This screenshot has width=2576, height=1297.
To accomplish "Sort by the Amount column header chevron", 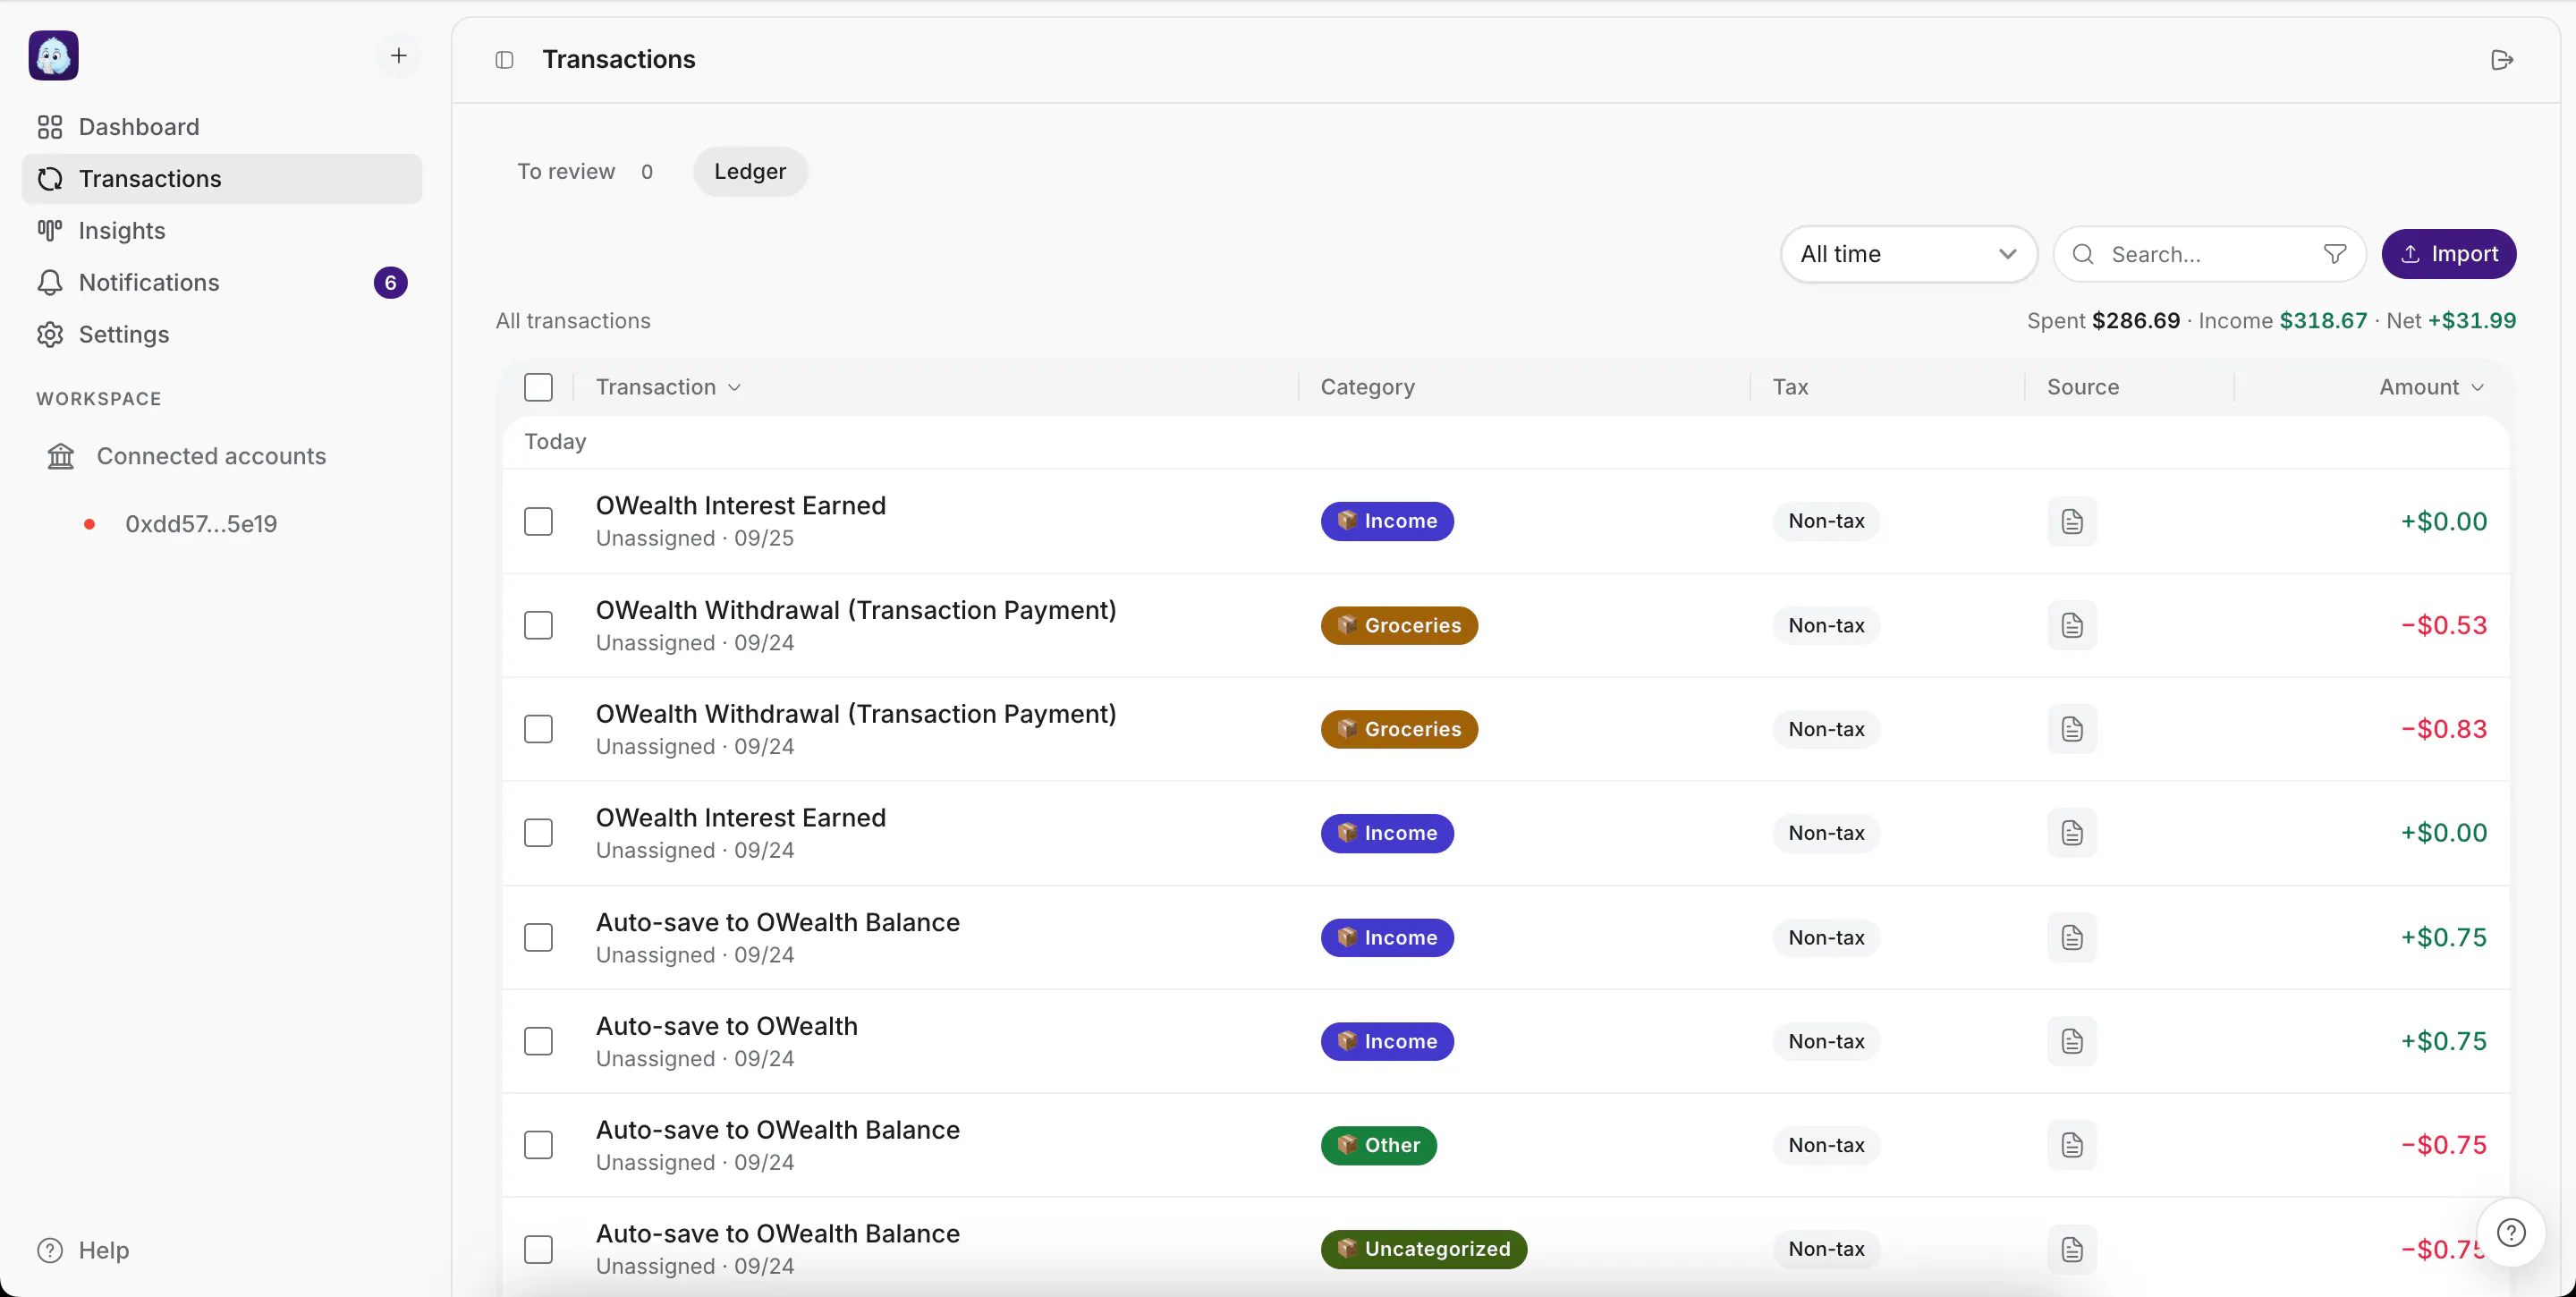I will coord(2477,388).
